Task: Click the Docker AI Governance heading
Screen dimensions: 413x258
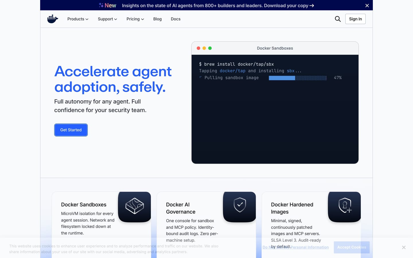Action: tap(181, 208)
